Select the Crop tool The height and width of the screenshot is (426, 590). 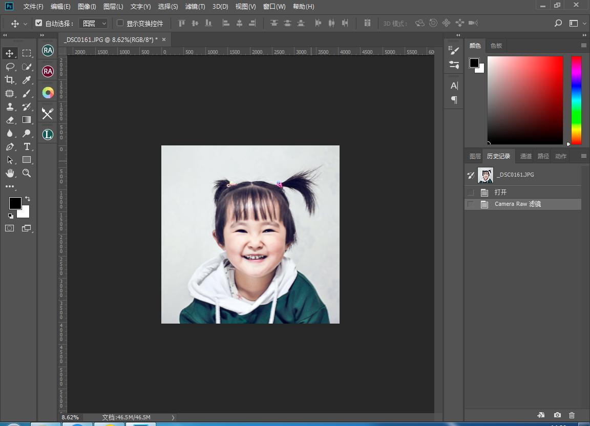click(10, 80)
